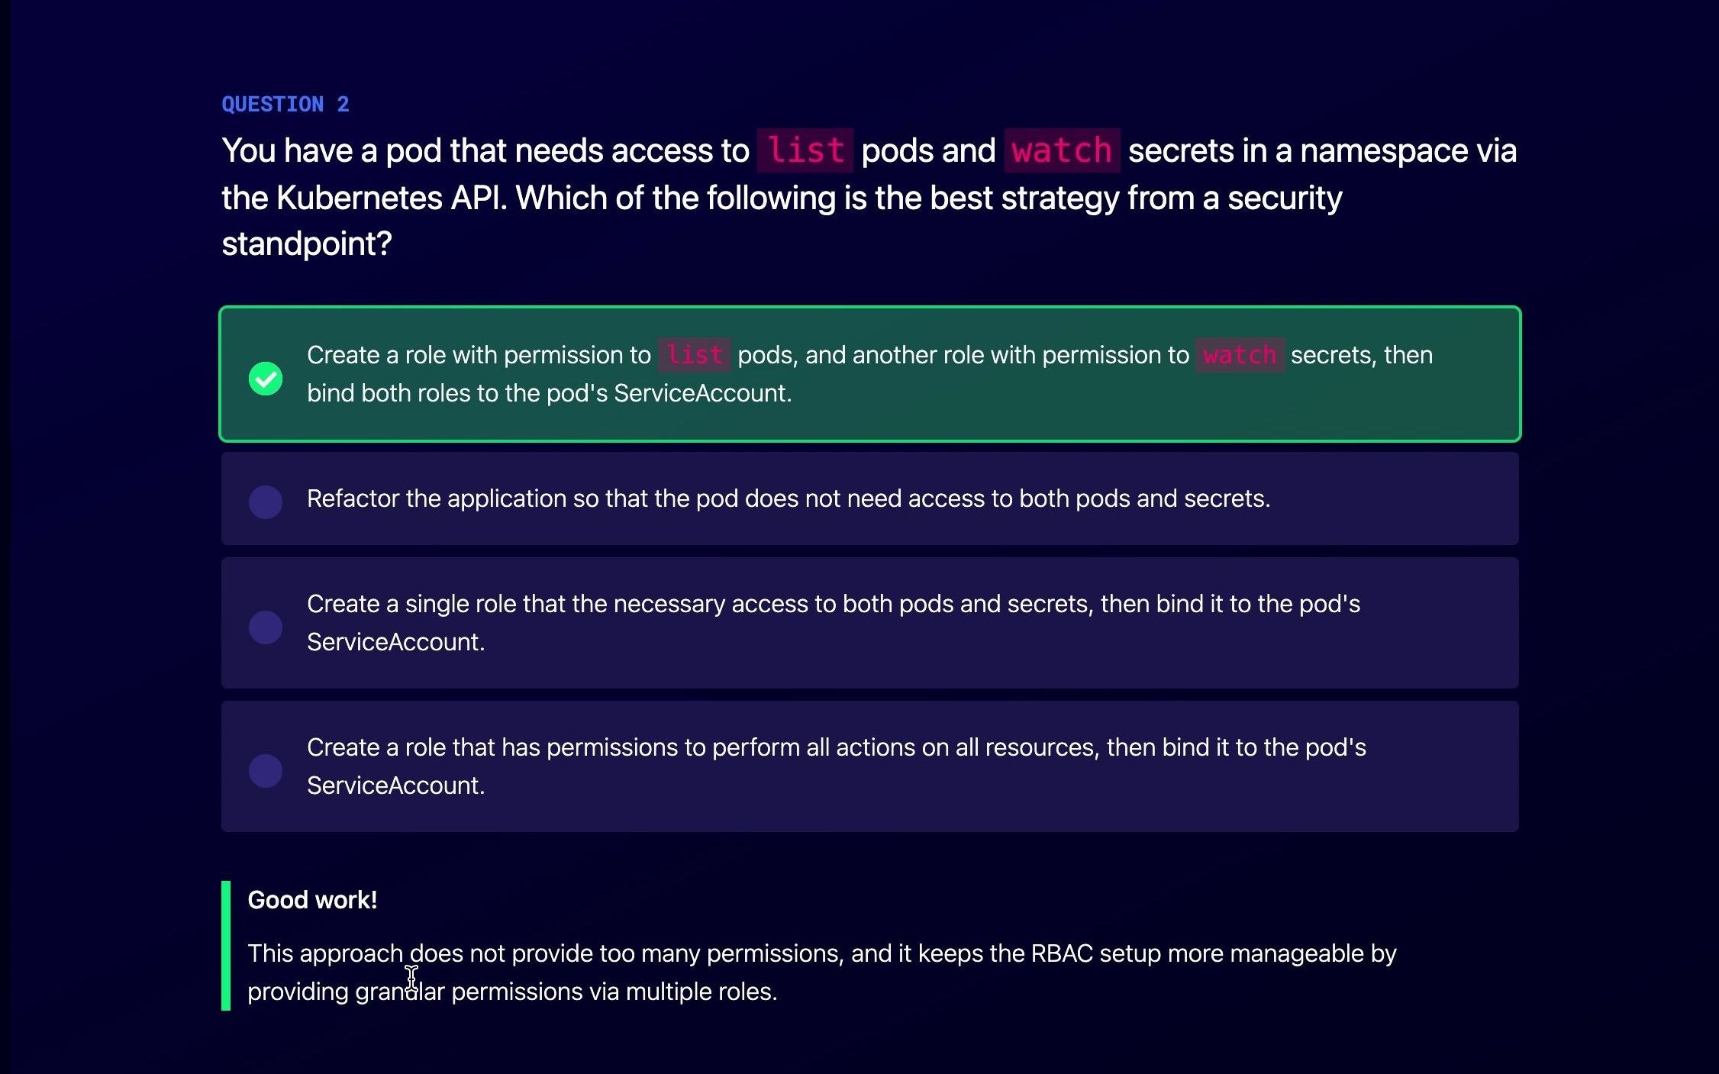The height and width of the screenshot is (1074, 1719).
Task: Click the 'Kubernetes API' phrase in the question
Action: pos(391,198)
